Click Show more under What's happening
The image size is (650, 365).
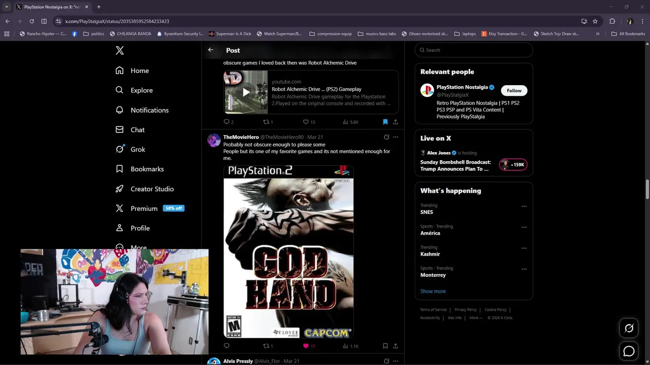pyautogui.click(x=433, y=291)
